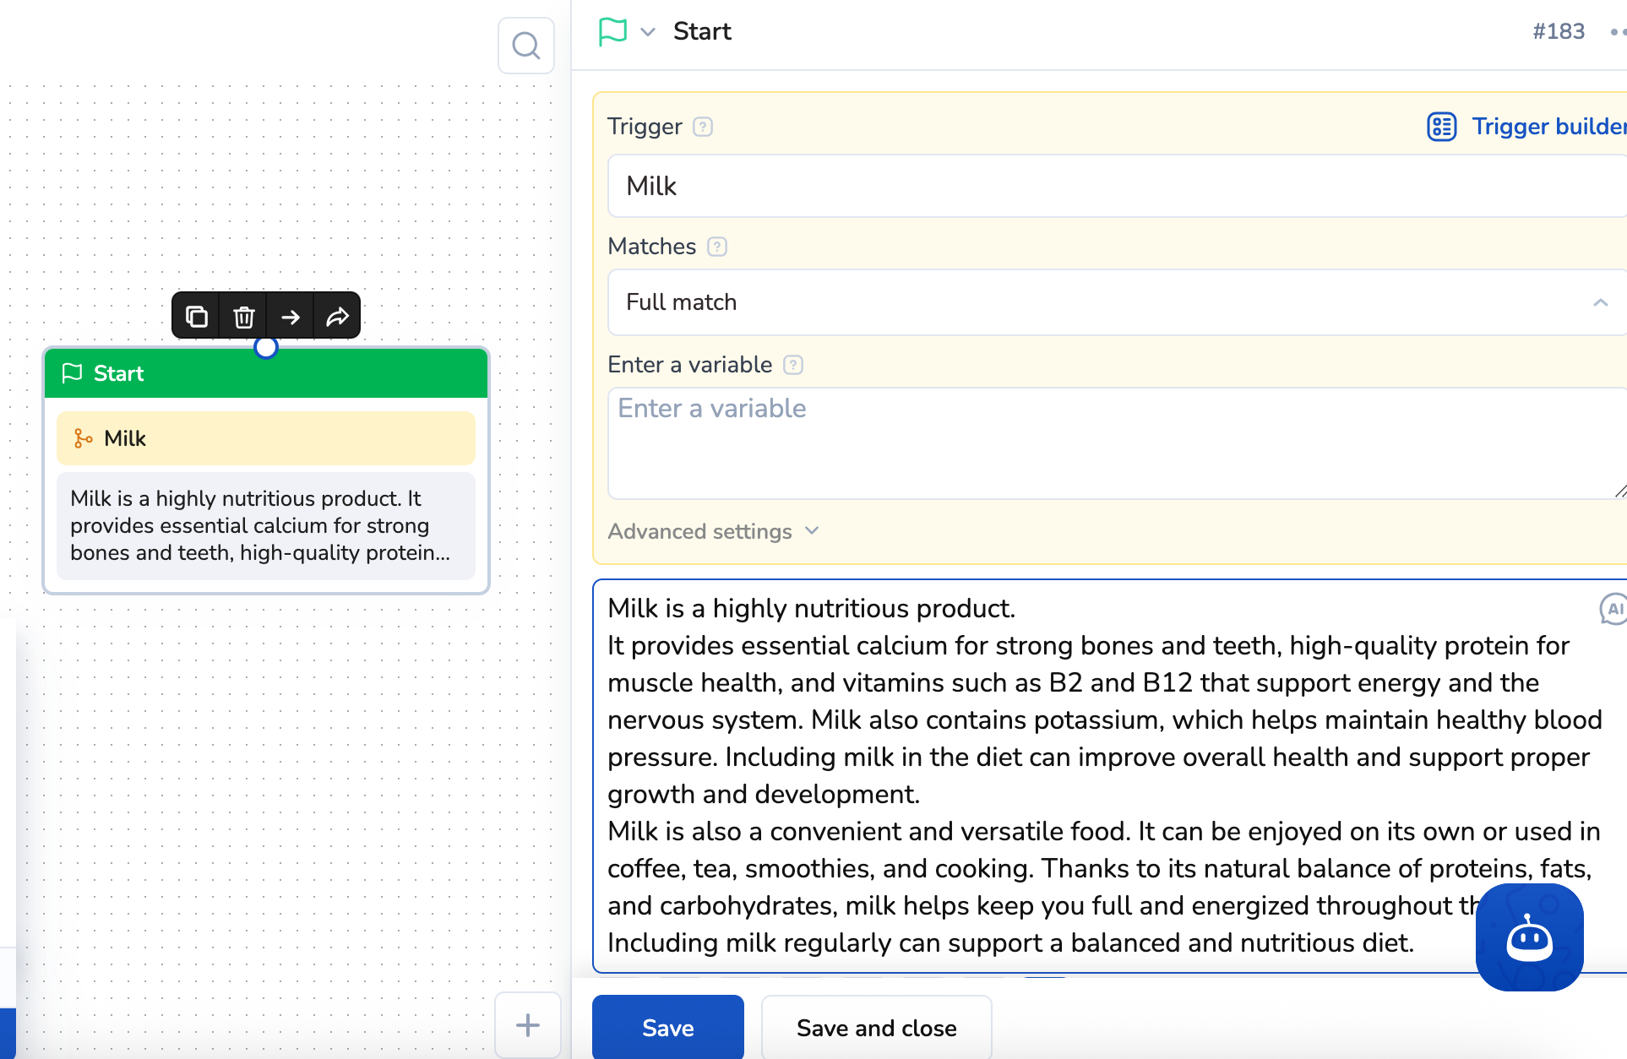Viewport: 1627px width, 1059px height.
Task: Duplicate the Start block using copy icon
Action: tap(196, 317)
